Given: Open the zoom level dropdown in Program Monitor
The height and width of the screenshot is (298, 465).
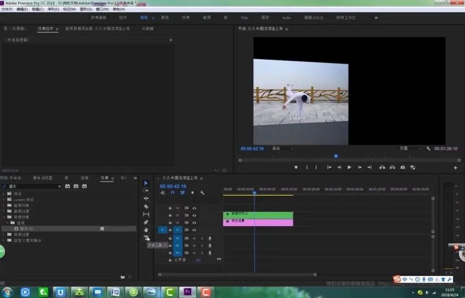Looking at the screenshot, I should 283,148.
